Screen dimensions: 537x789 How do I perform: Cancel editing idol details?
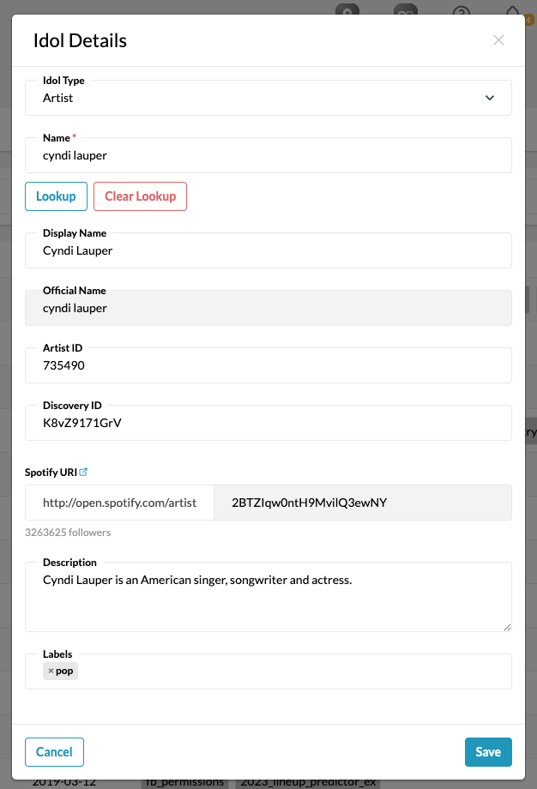point(54,752)
